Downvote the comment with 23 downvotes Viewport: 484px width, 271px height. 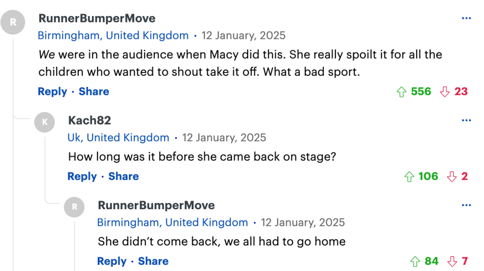(x=445, y=92)
